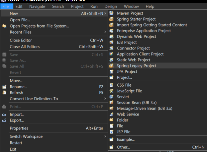The width and height of the screenshot is (207, 152).
Task: Choose Restart in the File menu
Action: [54, 143]
